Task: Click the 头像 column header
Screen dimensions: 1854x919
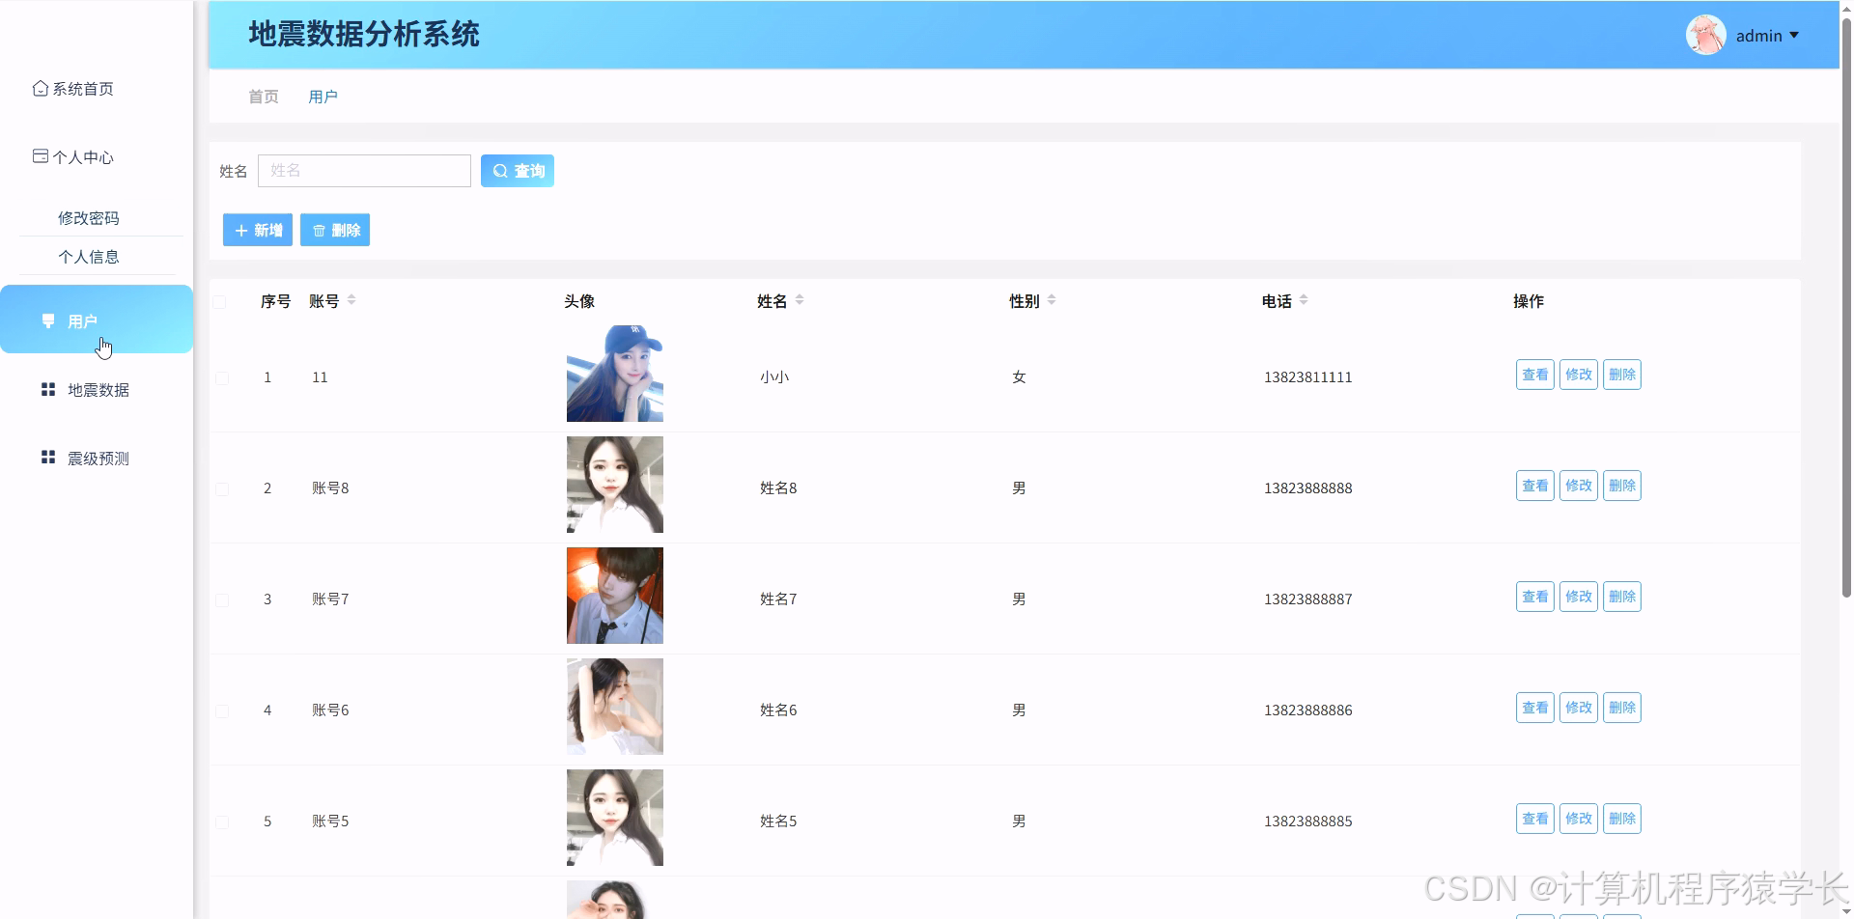Action: (x=579, y=301)
